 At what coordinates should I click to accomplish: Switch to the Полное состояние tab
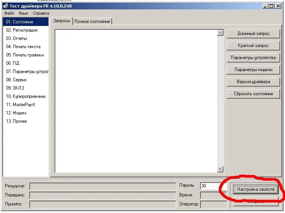pos(92,21)
